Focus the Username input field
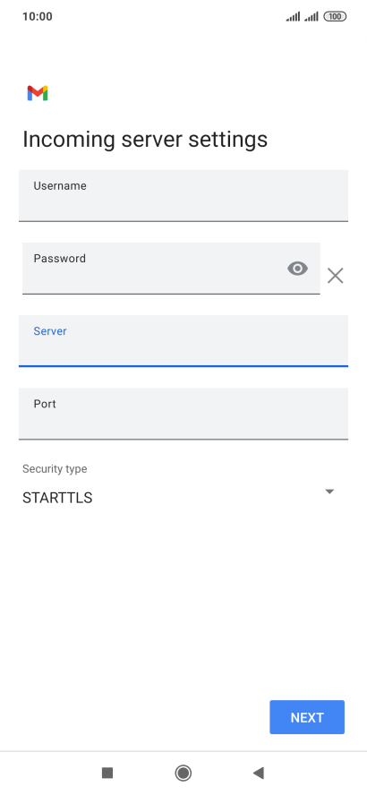The image size is (367, 795). (x=183, y=196)
